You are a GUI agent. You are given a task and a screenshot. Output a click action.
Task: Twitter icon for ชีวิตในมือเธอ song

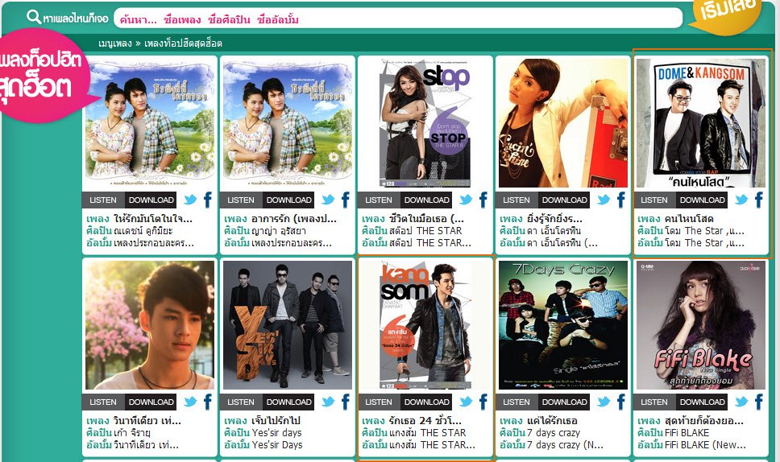click(466, 200)
